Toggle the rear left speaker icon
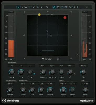Image resolution: width=96 pixels, height=105 pixels. pyautogui.click(x=24, y=59)
